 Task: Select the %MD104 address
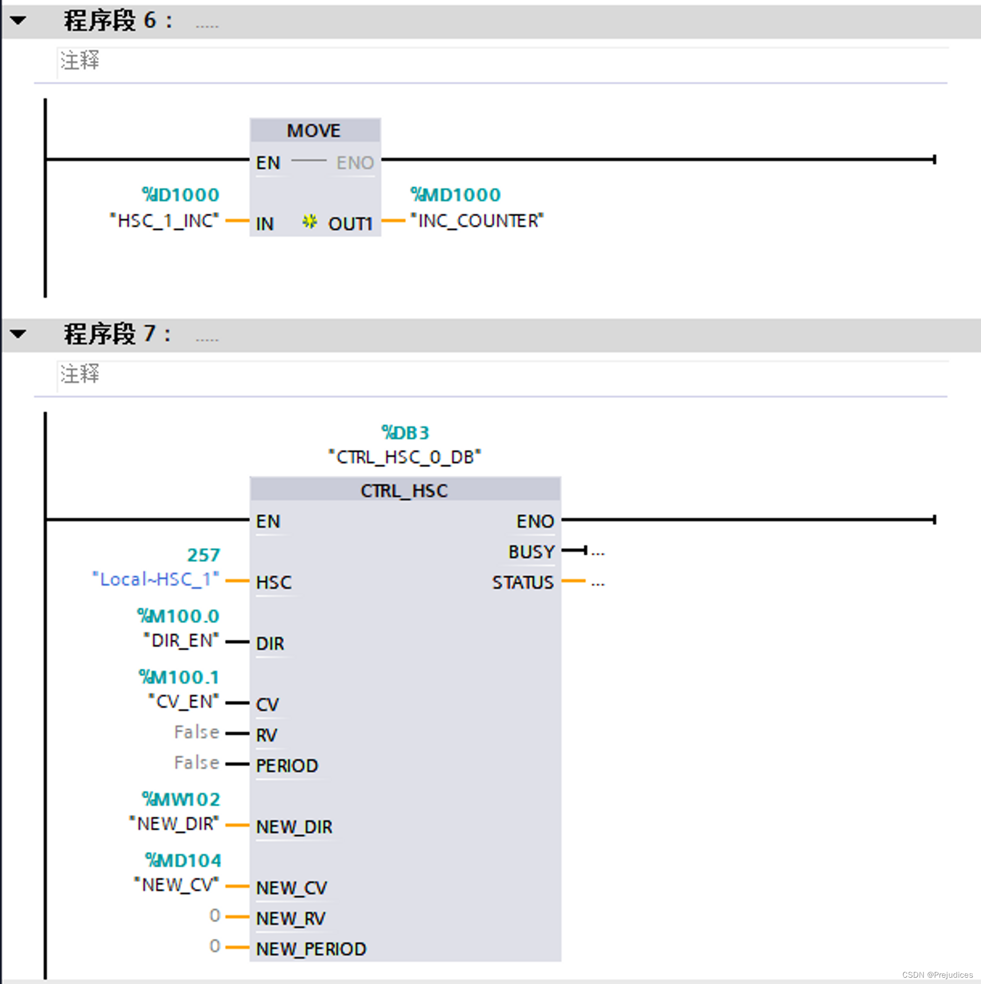click(x=183, y=861)
